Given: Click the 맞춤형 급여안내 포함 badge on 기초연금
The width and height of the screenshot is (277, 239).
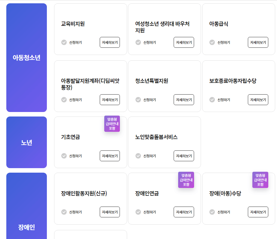Looking at the screenshot, I should coord(112,124).
